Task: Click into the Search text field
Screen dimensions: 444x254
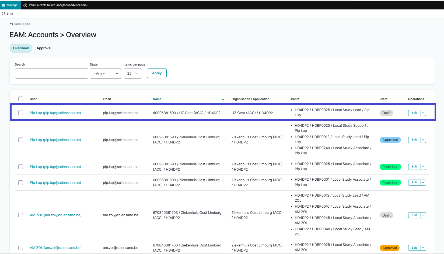Action: tap(52, 73)
